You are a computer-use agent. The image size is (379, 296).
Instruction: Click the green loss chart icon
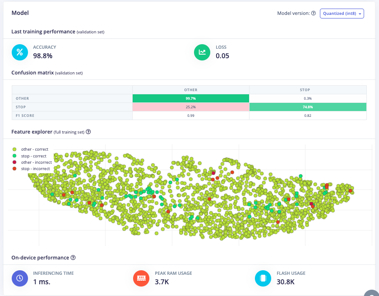pyautogui.click(x=202, y=52)
